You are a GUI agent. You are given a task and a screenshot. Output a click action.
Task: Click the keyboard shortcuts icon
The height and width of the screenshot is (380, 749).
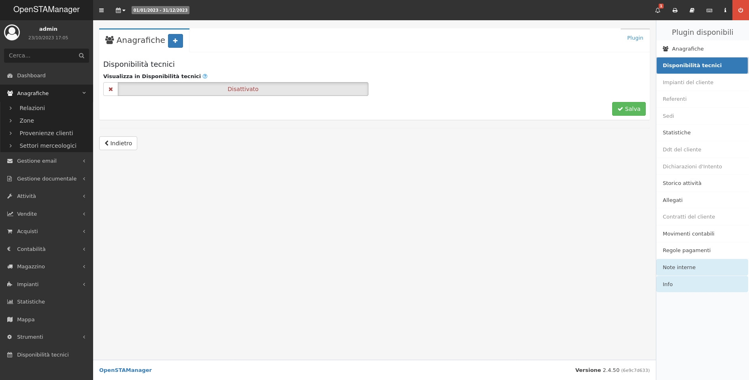(709, 10)
